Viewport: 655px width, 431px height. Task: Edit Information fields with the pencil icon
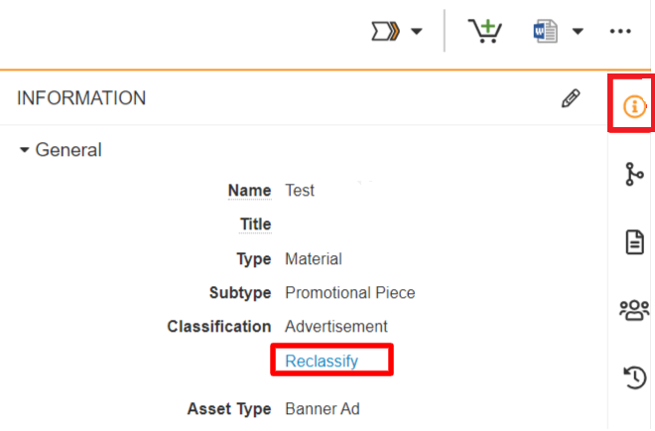pyautogui.click(x=570, y=98)
